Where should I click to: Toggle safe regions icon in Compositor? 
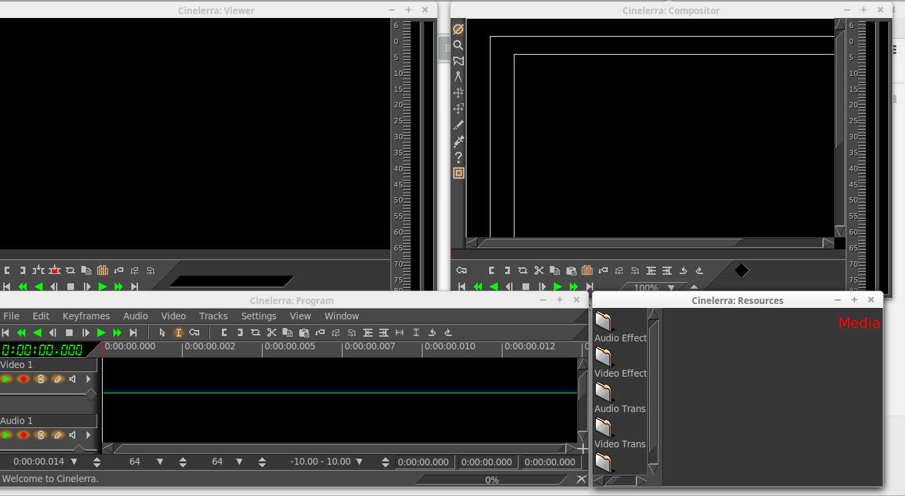pyautogui.click(x=458, y=173)
